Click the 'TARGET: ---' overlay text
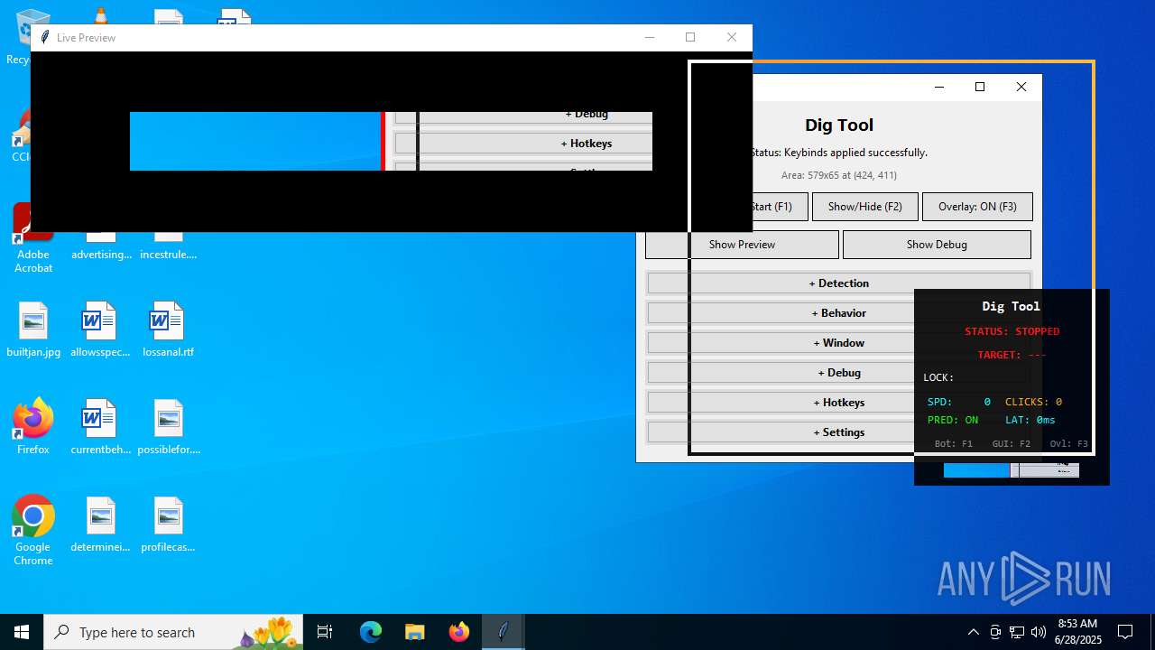Viewport: 1155px width, 650px height. pos(1012,355)
